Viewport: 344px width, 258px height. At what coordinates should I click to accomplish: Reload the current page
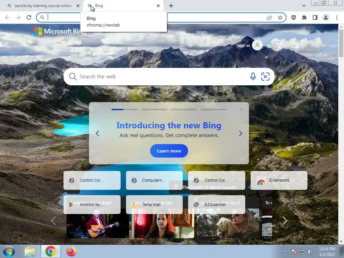(29, 17)
